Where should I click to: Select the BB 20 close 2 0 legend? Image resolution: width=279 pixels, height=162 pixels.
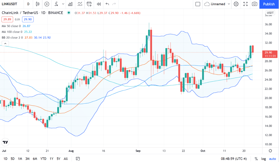12,38
